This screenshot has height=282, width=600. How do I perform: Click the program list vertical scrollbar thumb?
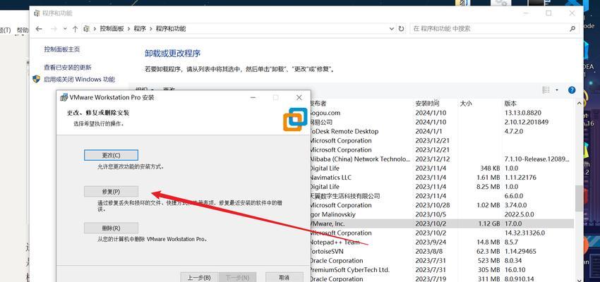point(579,199)
